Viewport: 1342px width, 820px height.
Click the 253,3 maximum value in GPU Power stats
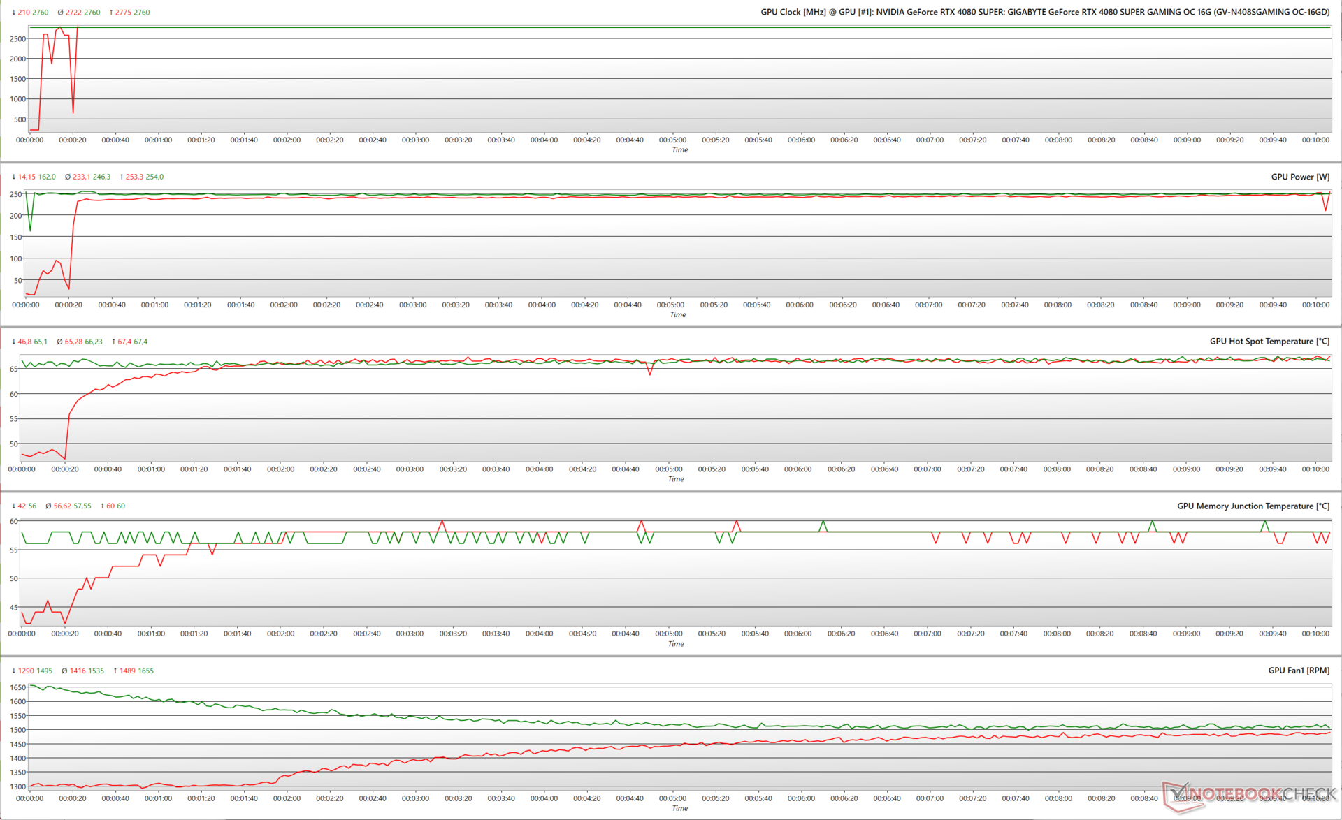(x=134, y=177)
